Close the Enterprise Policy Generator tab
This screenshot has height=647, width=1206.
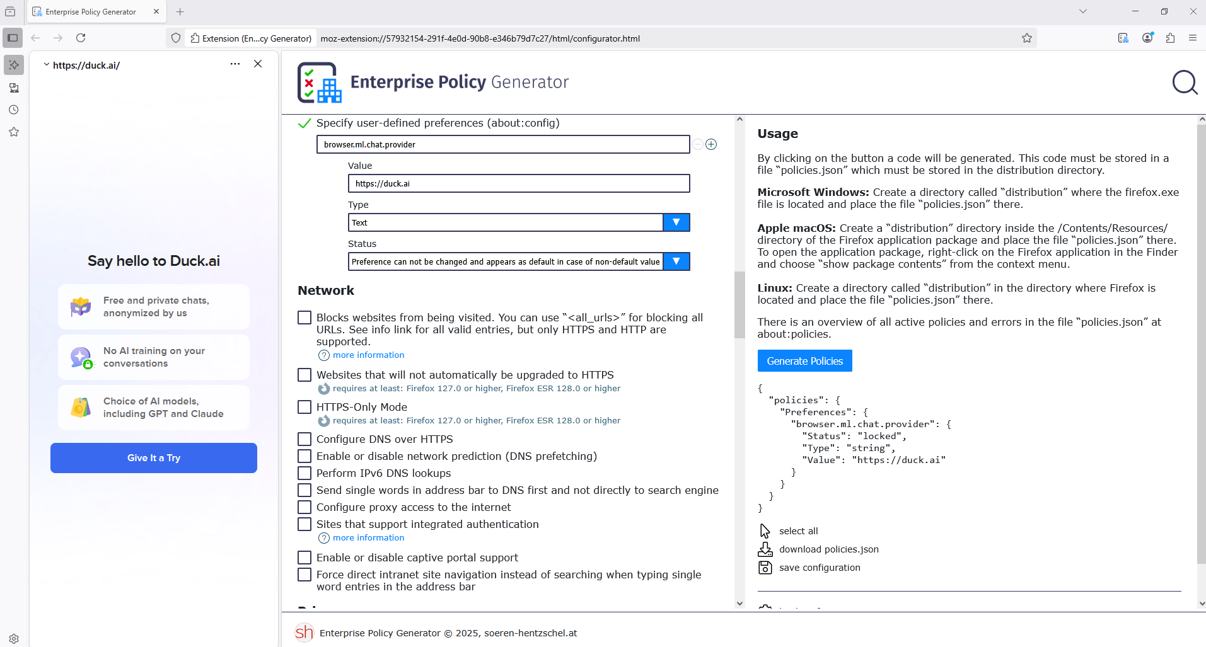pyautogui.click(x=156, y=11)
